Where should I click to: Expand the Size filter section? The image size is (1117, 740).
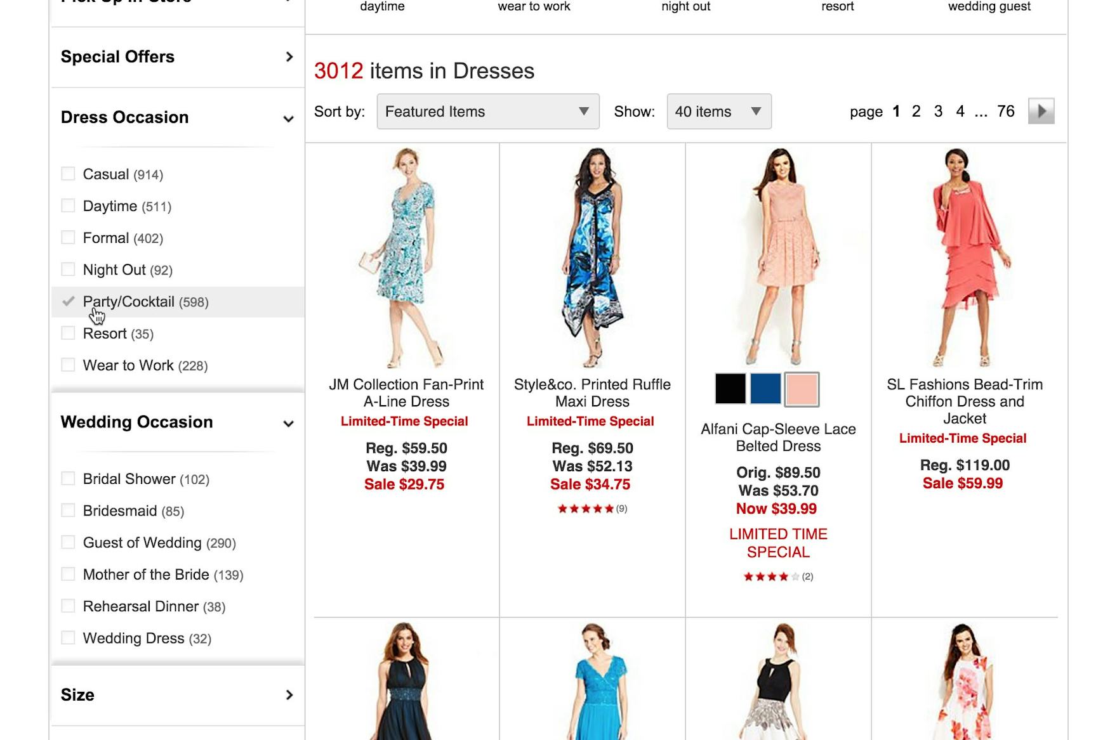coord(289,695)
